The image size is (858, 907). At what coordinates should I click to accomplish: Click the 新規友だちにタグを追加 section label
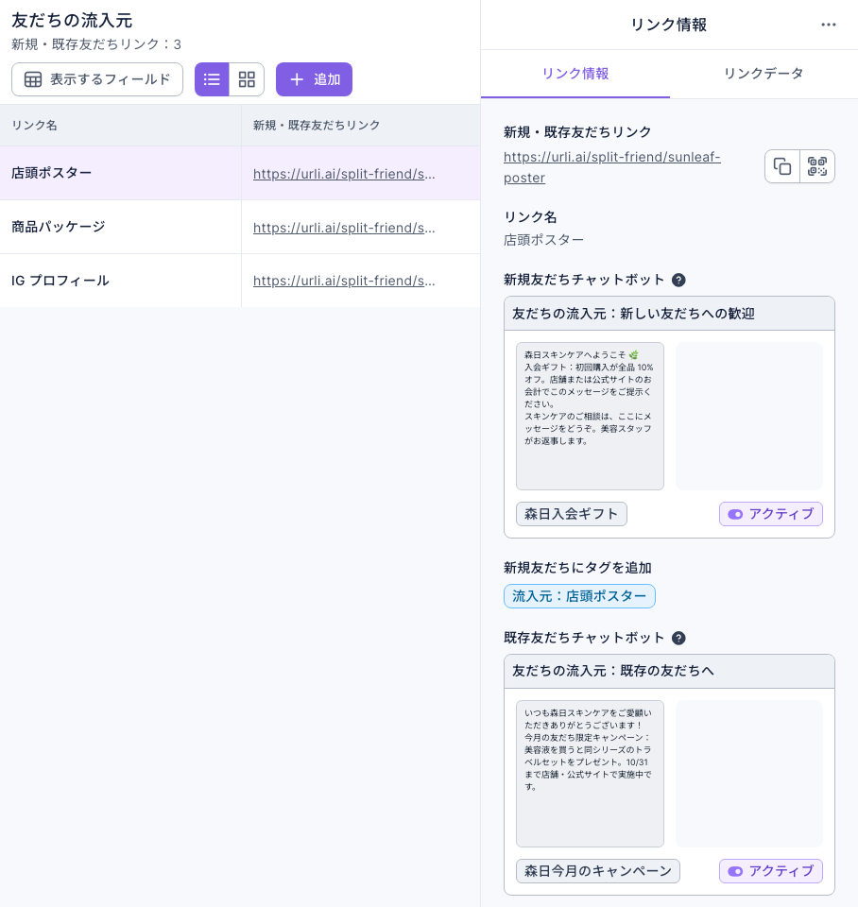tap(577, 568)
